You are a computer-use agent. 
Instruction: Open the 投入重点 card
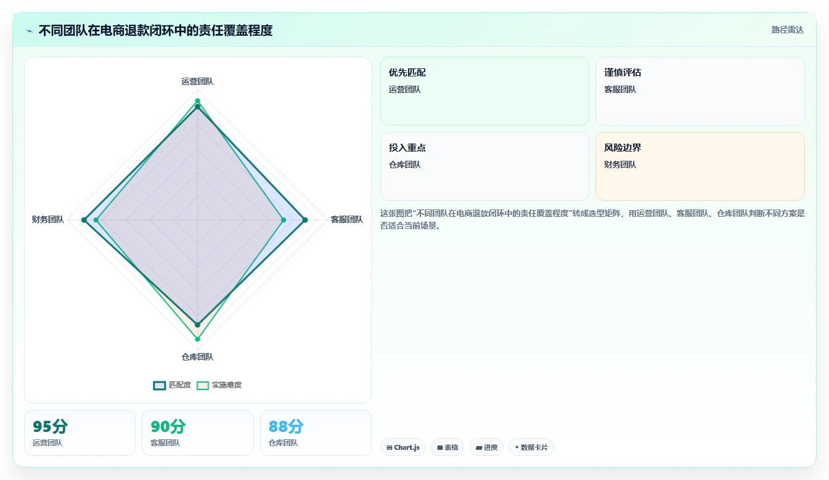pos(484,166)
